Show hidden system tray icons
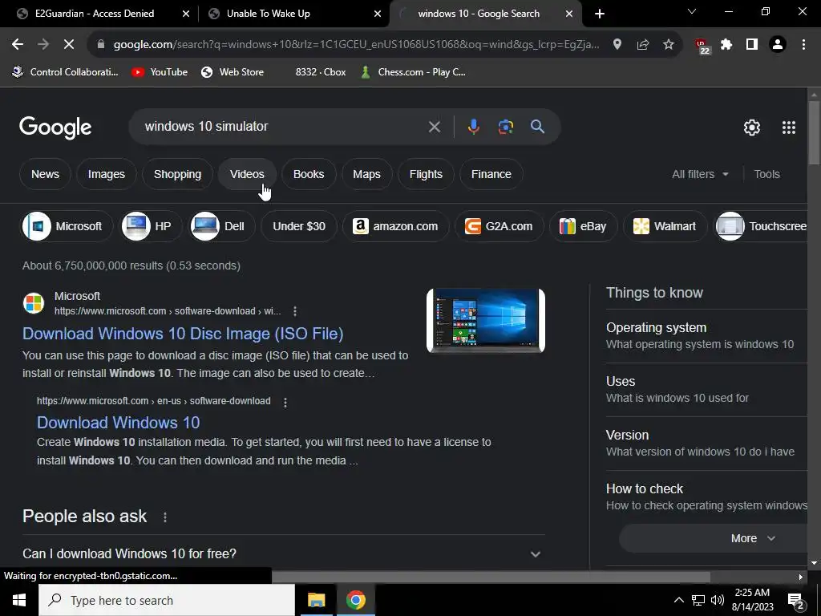 tap(678, 600)
